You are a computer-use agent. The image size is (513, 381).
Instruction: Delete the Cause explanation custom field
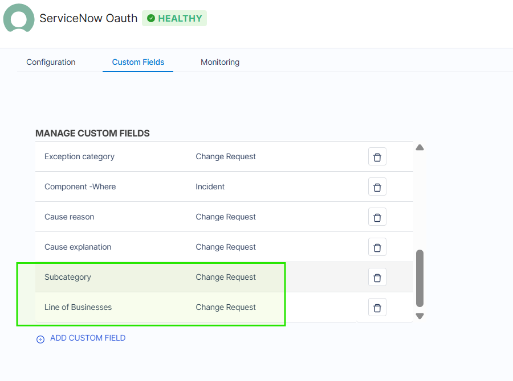pyautogui.click(x=377, y=247)
